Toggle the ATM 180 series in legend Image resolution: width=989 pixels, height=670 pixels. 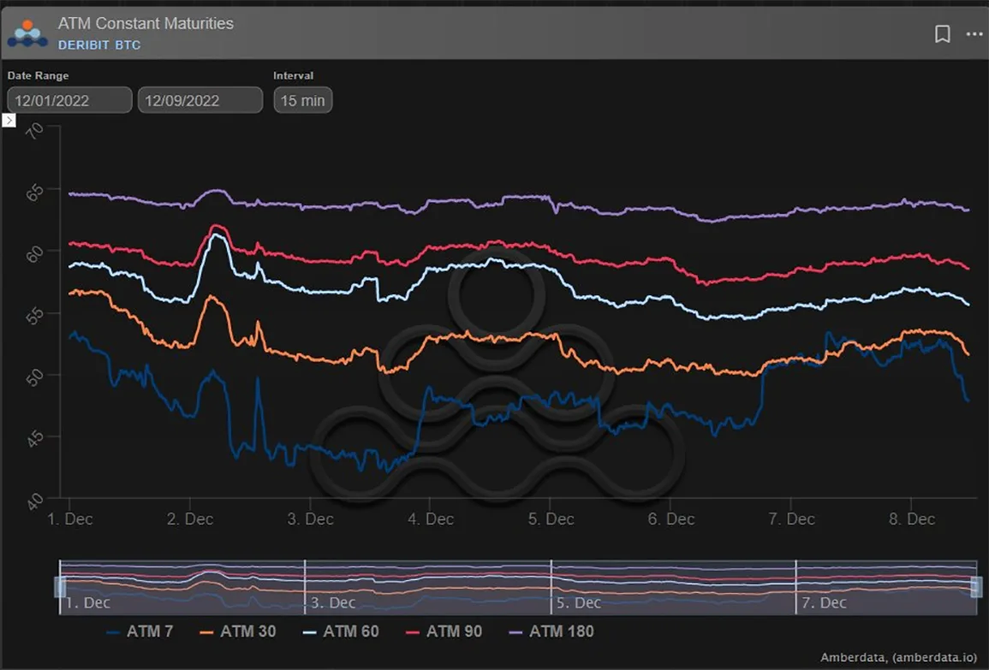tap(551, 631)
